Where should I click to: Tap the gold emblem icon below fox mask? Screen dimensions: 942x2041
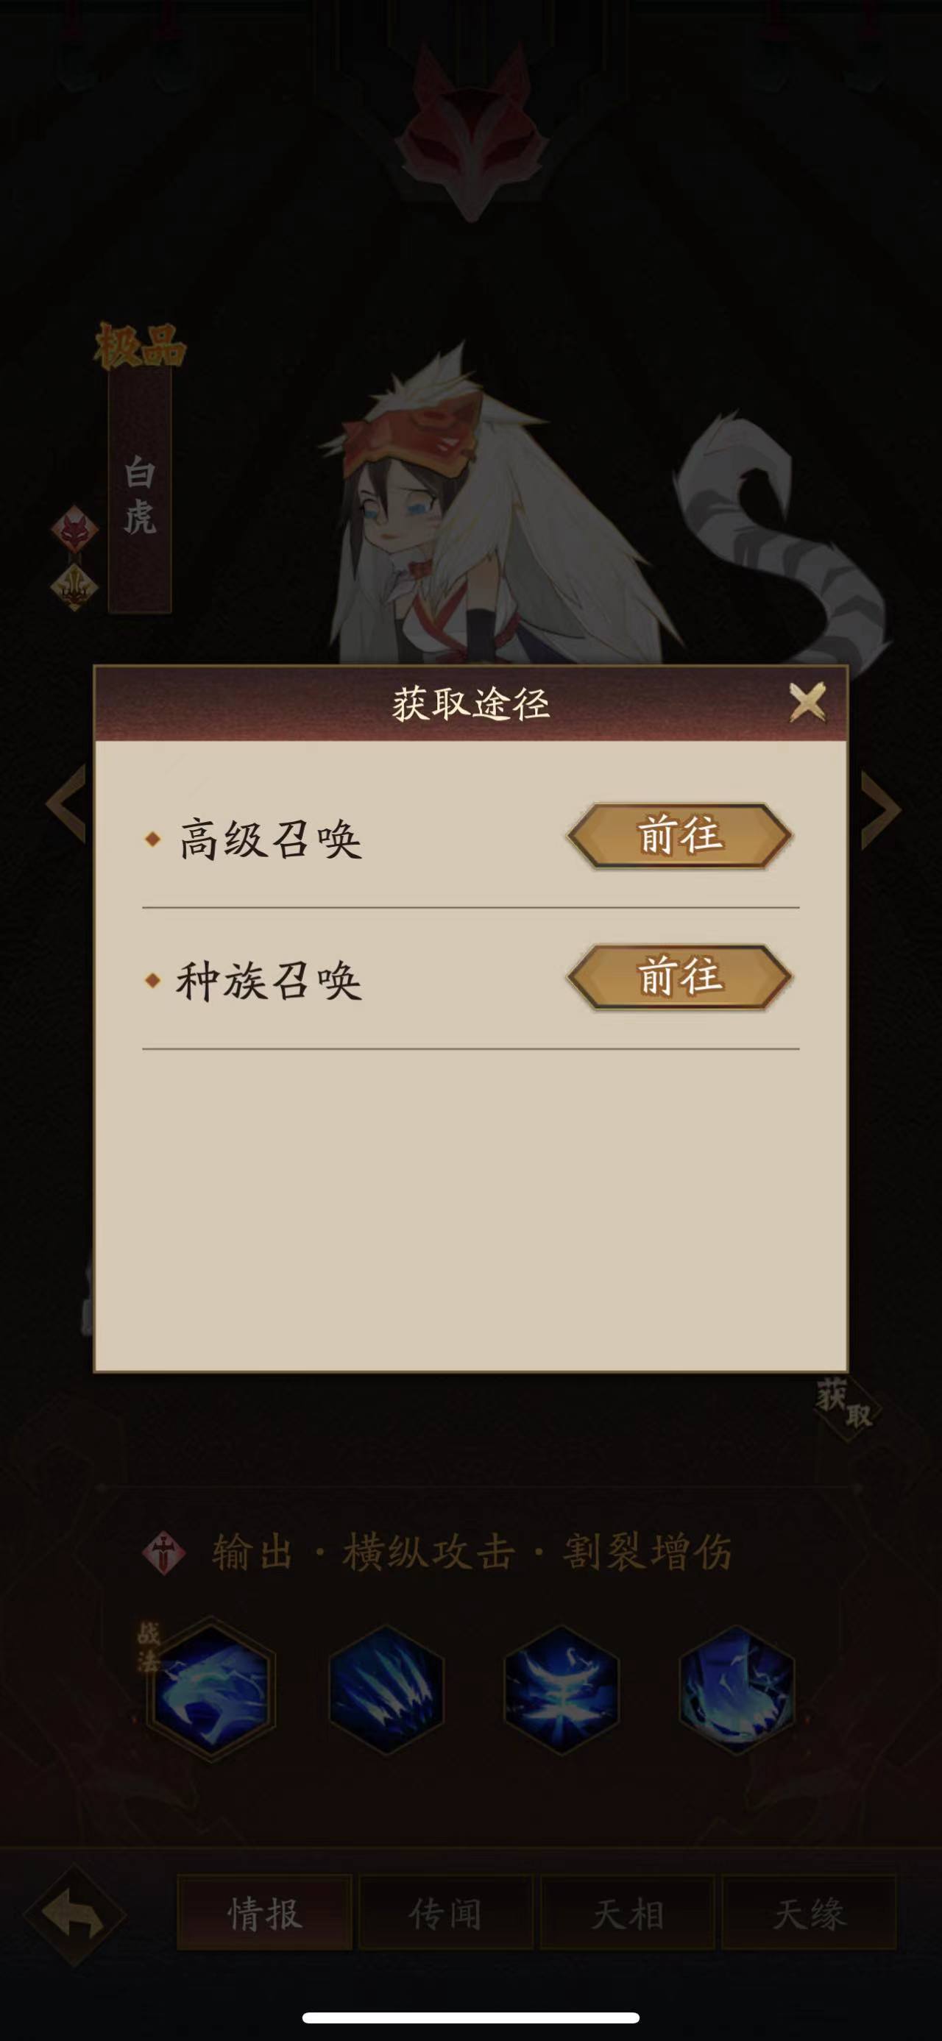pyautogui.click(x=74, y=588)
